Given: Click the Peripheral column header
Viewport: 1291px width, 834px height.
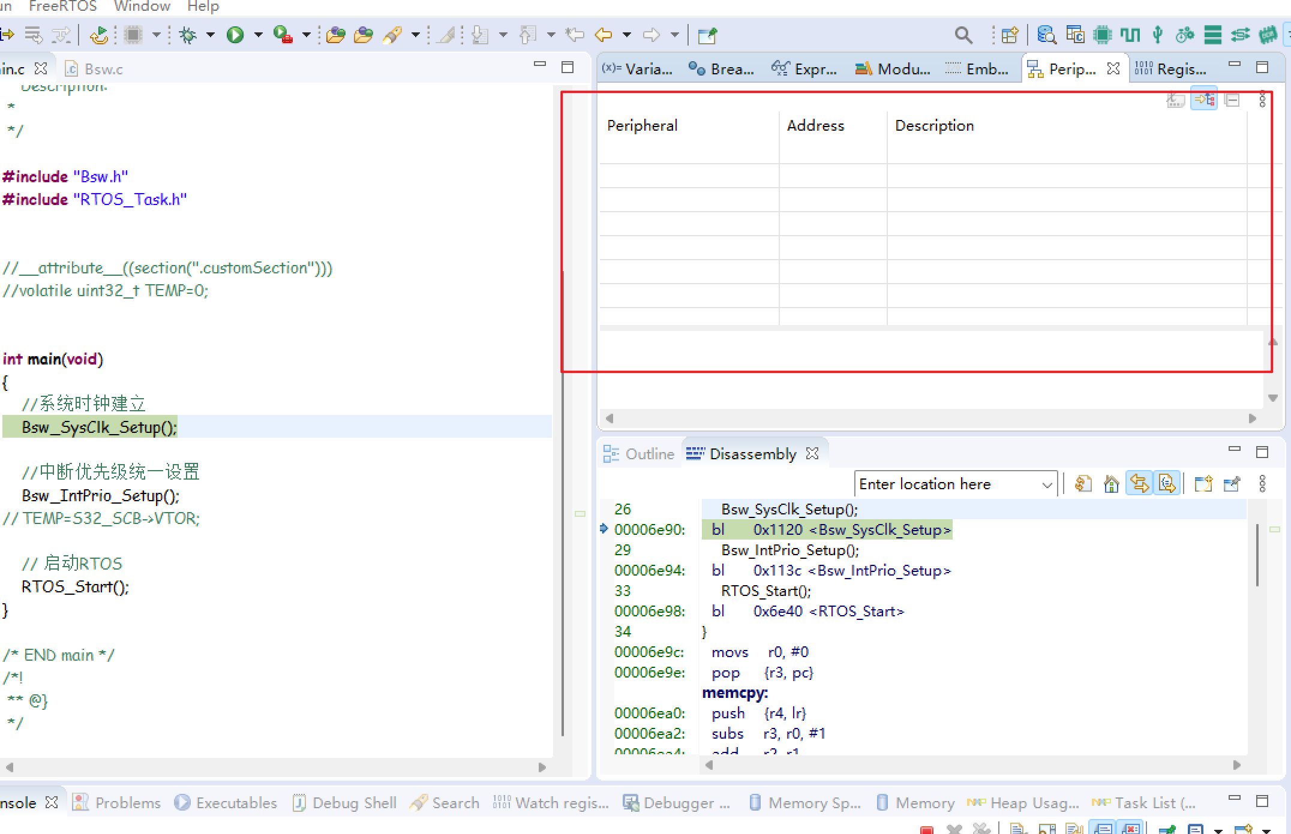Looking at the screenshot, I should click(x=642, y=125).
